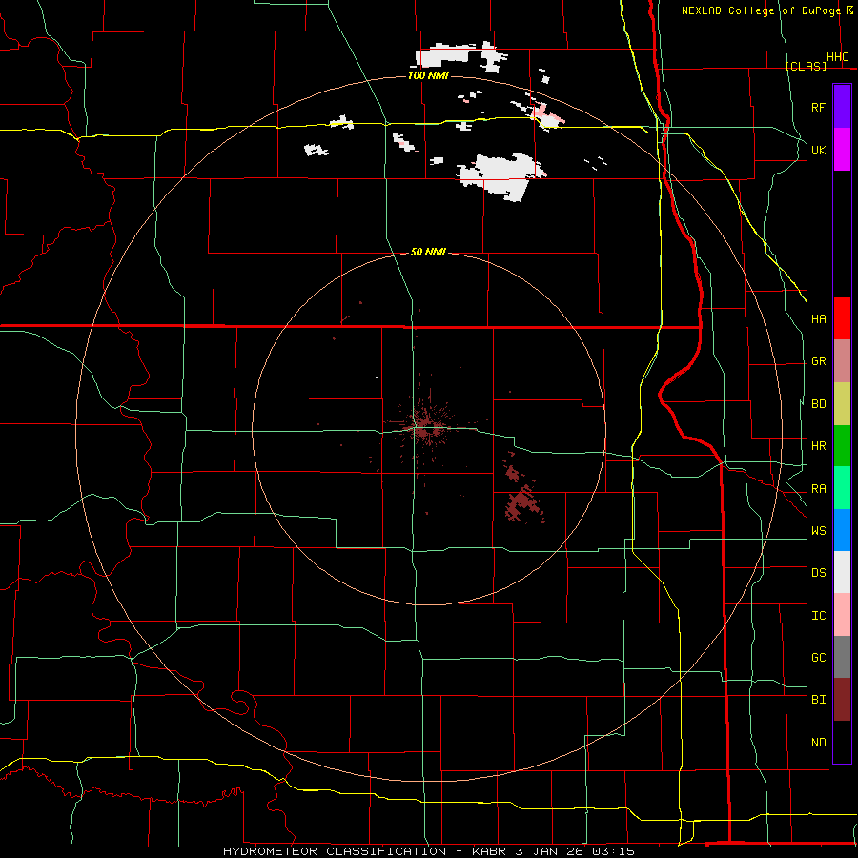The image size is (858, 858).
Task: Click the Hydrometeor Classification KABR title text
Action: click(429, 851)
